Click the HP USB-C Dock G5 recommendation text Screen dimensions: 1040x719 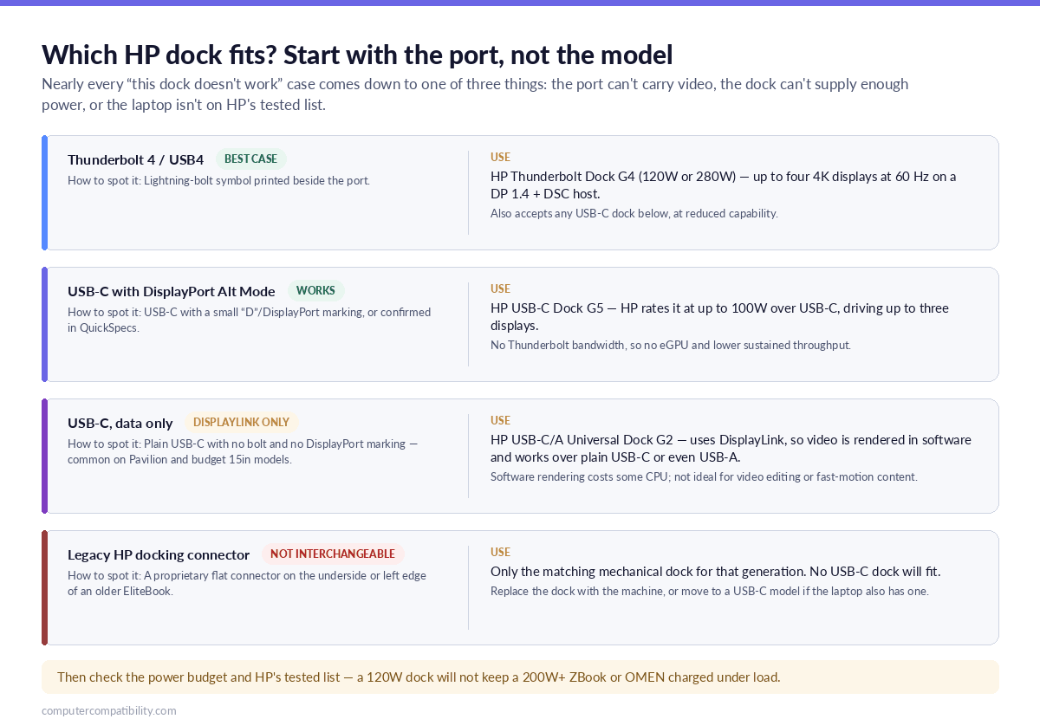[719, 316]
